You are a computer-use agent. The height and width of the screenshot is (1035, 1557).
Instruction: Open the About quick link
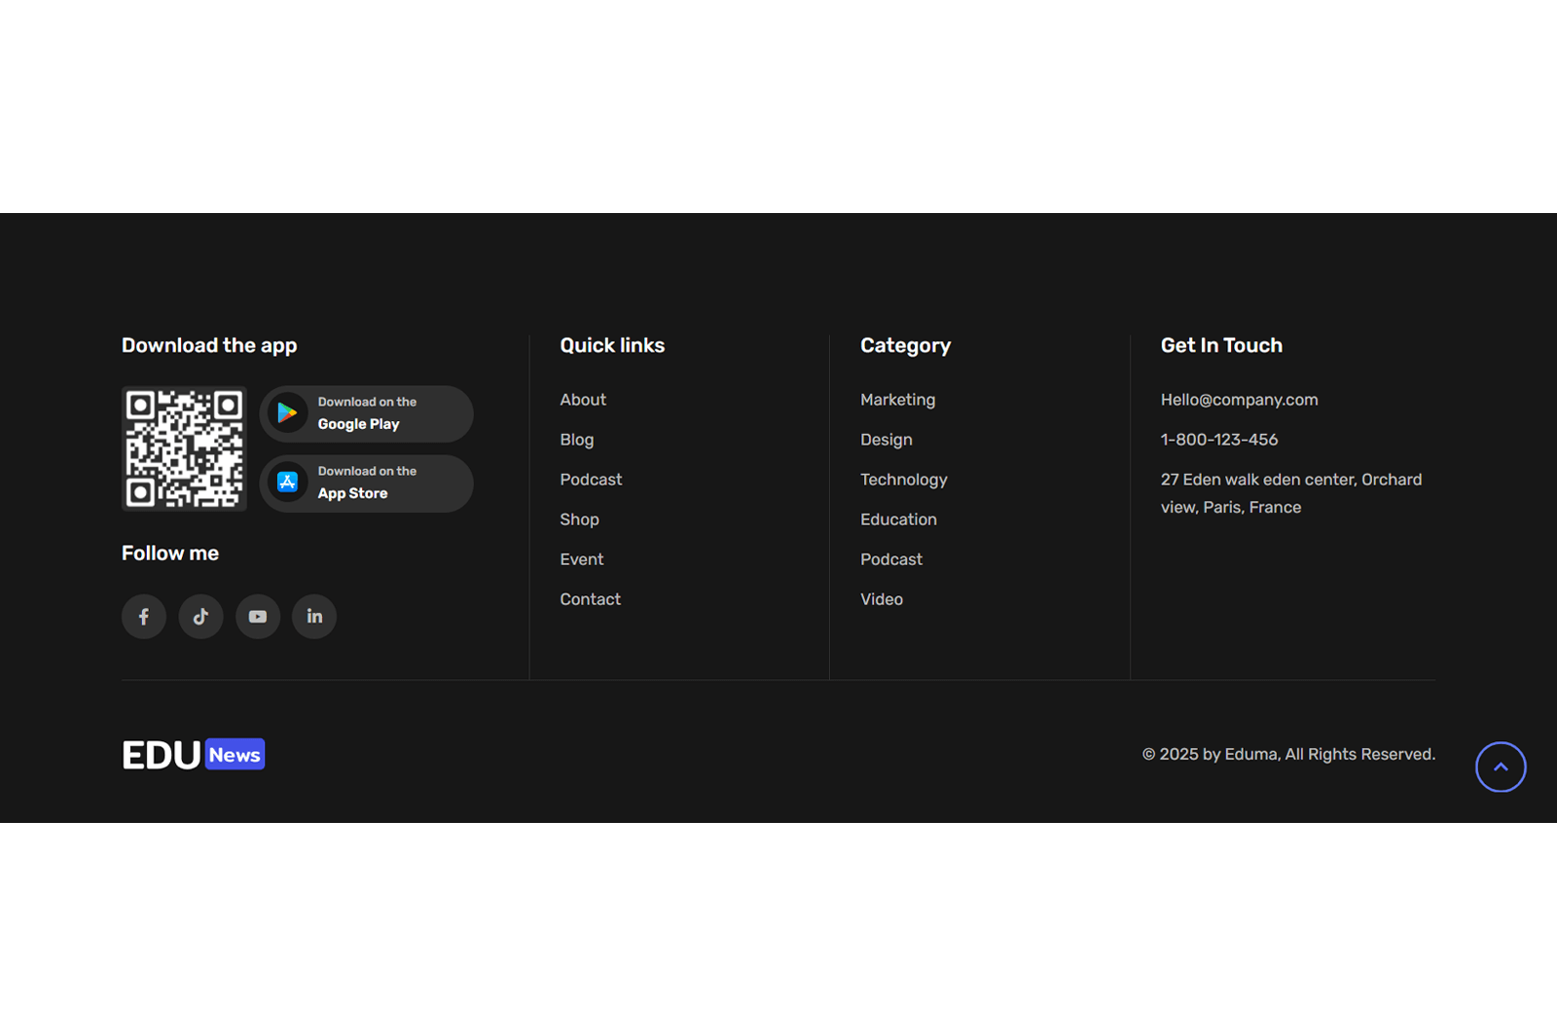click(583, 400)
